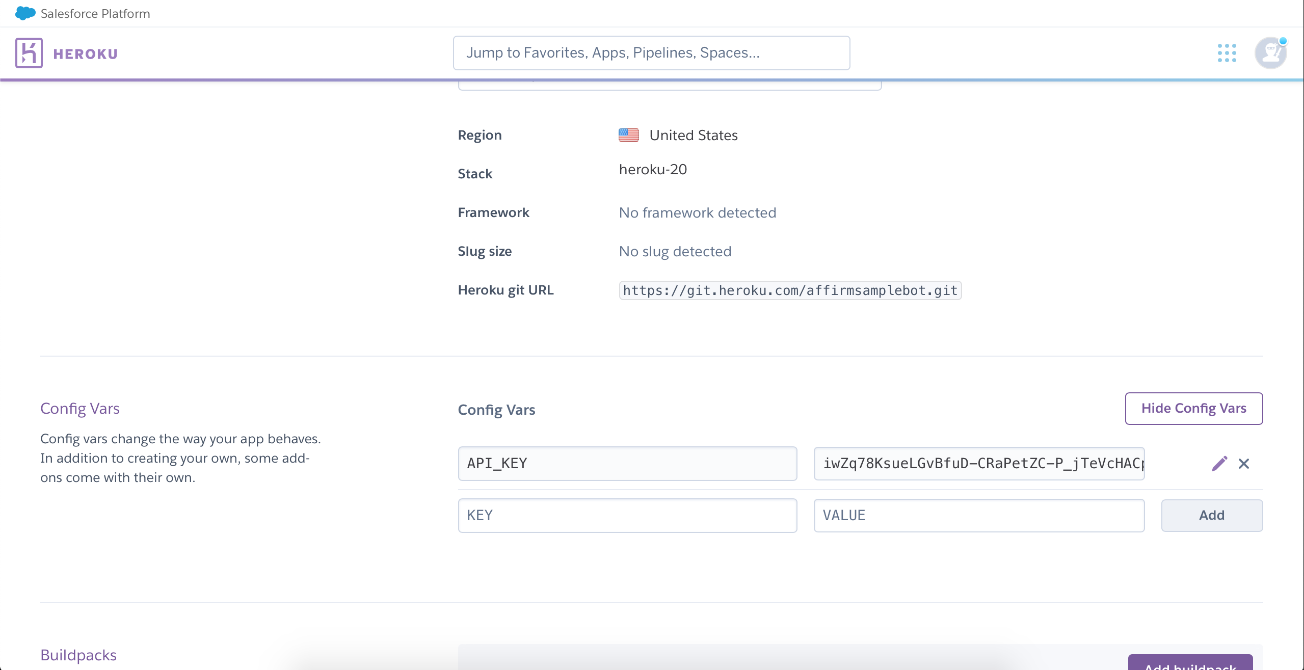Click the Framework label
Image resolution: width=1304 pixels, height=670 pixels.
tap(493, 212)
